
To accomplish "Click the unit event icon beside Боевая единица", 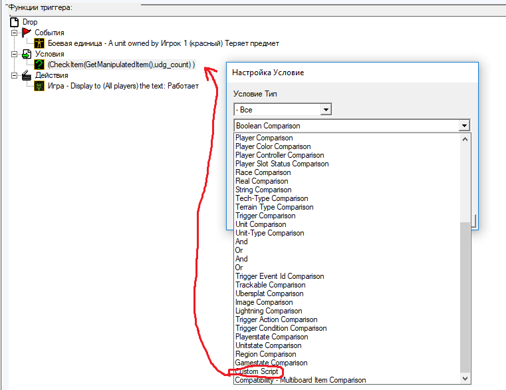I will coord(39,43).
